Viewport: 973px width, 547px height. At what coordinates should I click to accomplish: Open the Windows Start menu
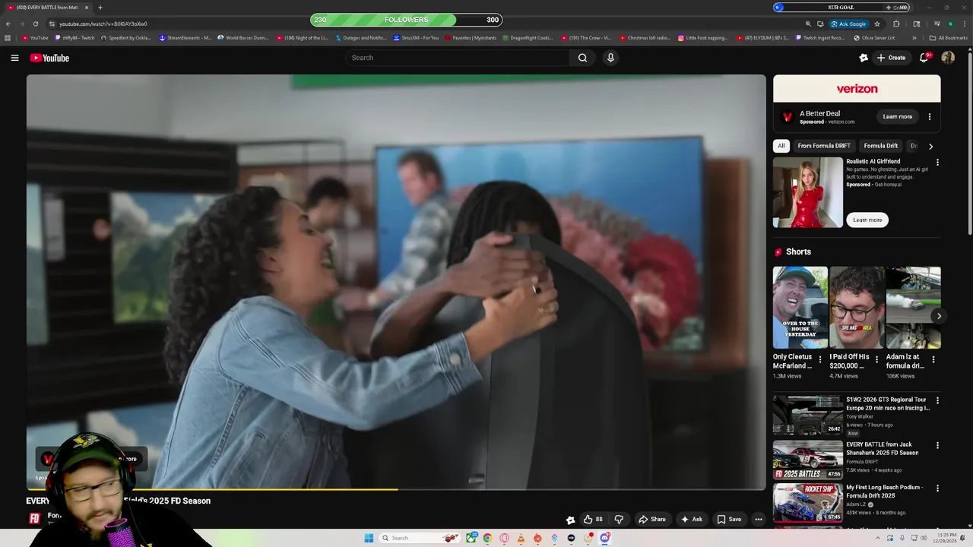click(369, 538)
